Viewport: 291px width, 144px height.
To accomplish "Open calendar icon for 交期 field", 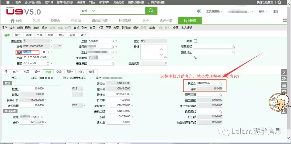I will point(48,58).
